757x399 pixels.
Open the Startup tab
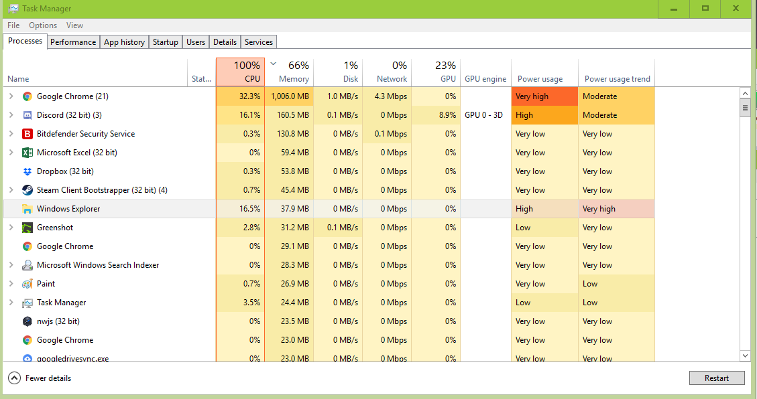(165, 42)
